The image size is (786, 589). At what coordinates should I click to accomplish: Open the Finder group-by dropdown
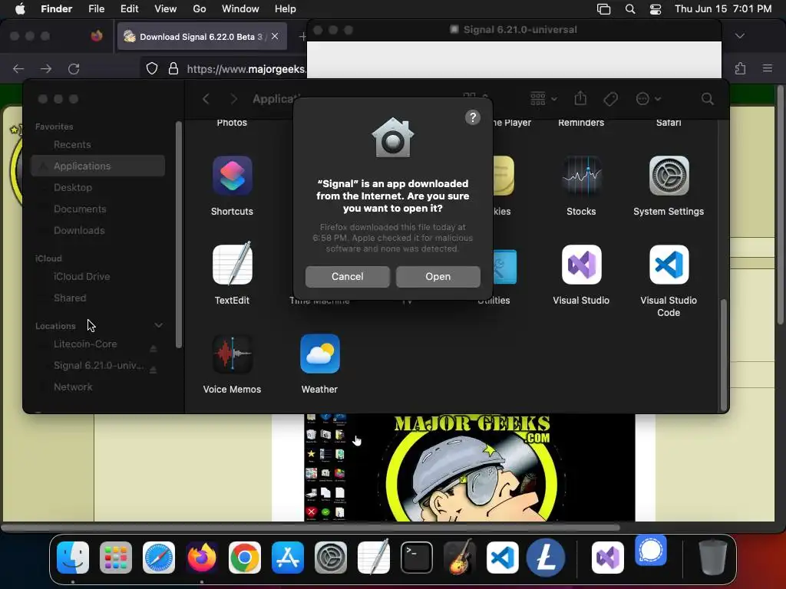543,99
